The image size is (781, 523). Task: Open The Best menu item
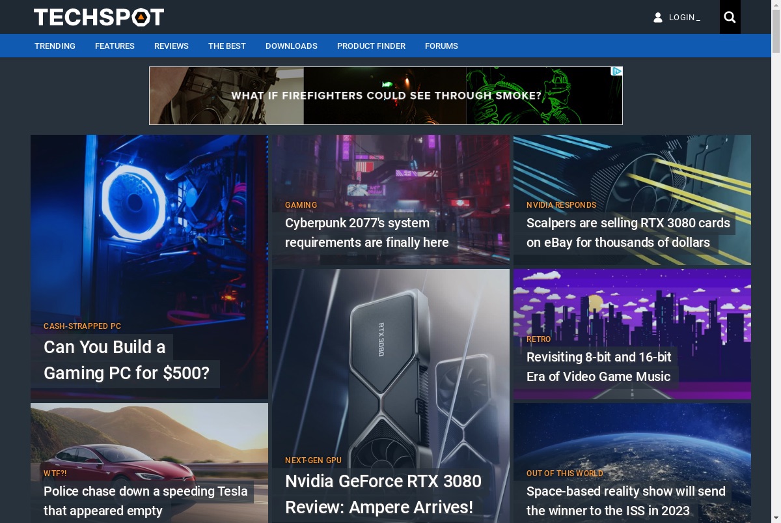tap(227, 46)
